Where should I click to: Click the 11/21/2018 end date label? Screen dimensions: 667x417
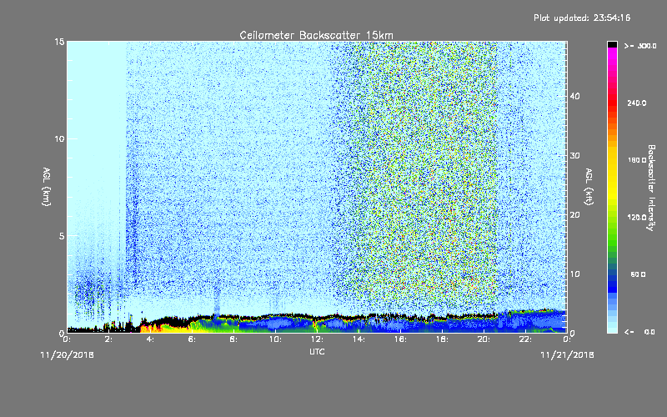point(567,355)
